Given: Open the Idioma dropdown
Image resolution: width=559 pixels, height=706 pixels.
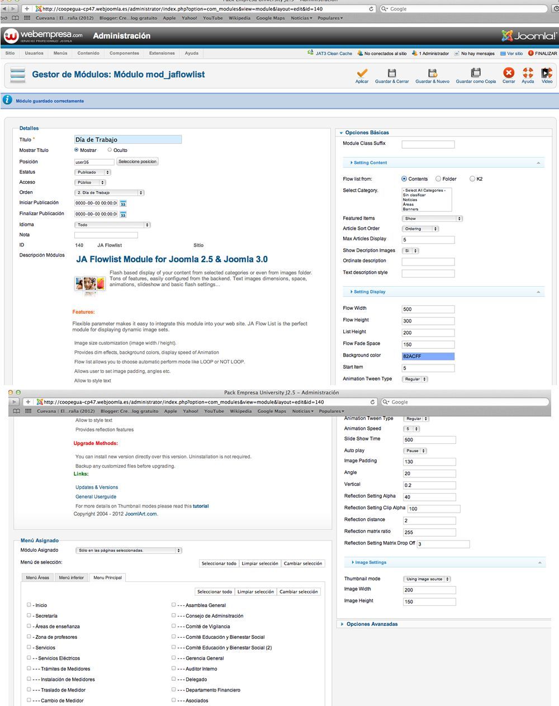Looking at the screenshot, I should (x=112, y=225).
